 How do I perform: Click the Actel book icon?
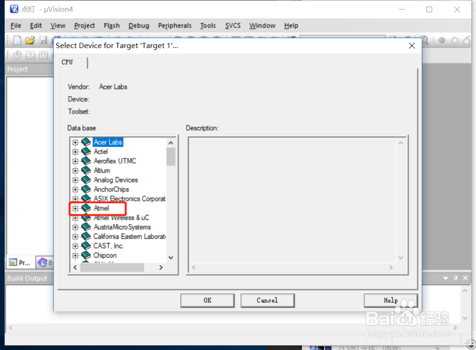(86, 151)
